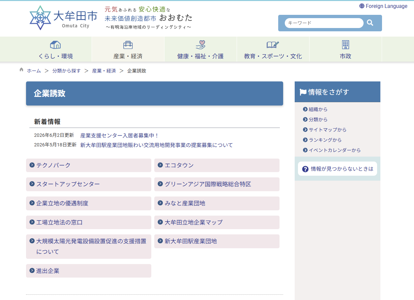Viewport: 414px width, 300px height.
Task: Click the briefcase icon above 産業・経済
Action: tap(128, 45)
